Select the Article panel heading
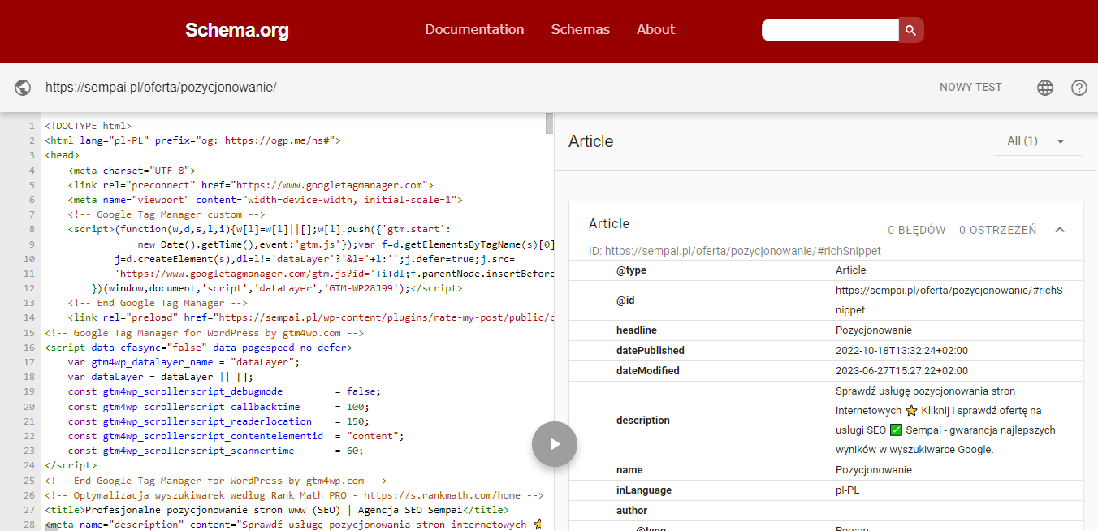This screenshot has width=1098, height=531. coord(590,141)
